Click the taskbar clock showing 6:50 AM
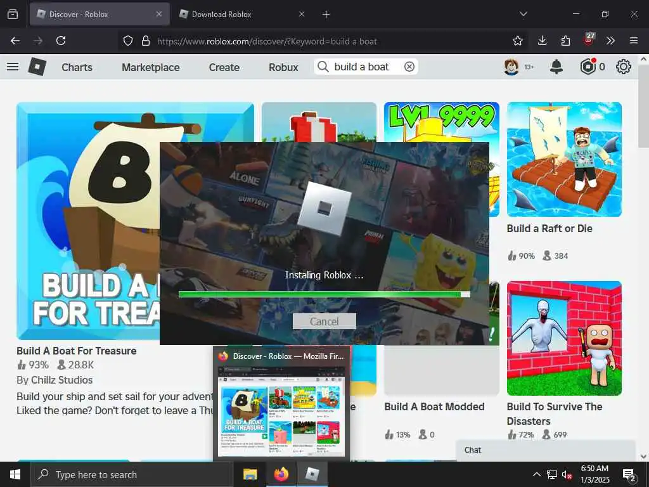 click(x=594, y=474)
